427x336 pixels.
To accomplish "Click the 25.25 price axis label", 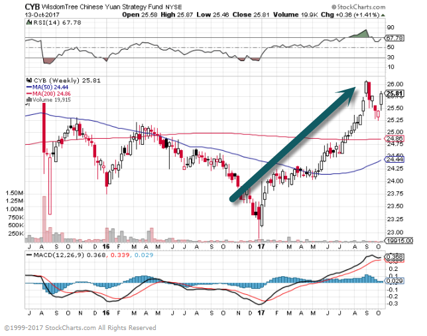I will click(395, 120).
